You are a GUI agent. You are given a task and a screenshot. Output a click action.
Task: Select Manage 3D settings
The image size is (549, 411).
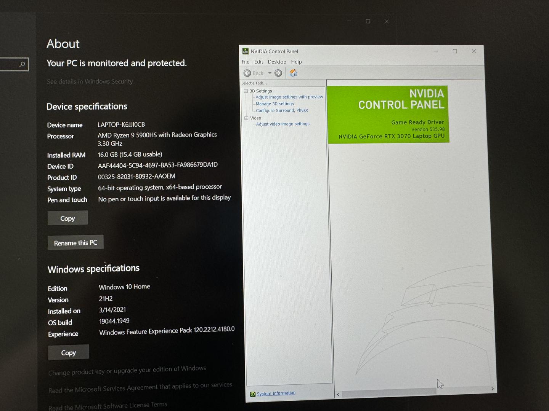click(x=275, y=104)
